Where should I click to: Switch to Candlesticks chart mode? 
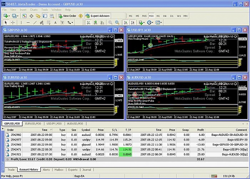coord(95,23)
